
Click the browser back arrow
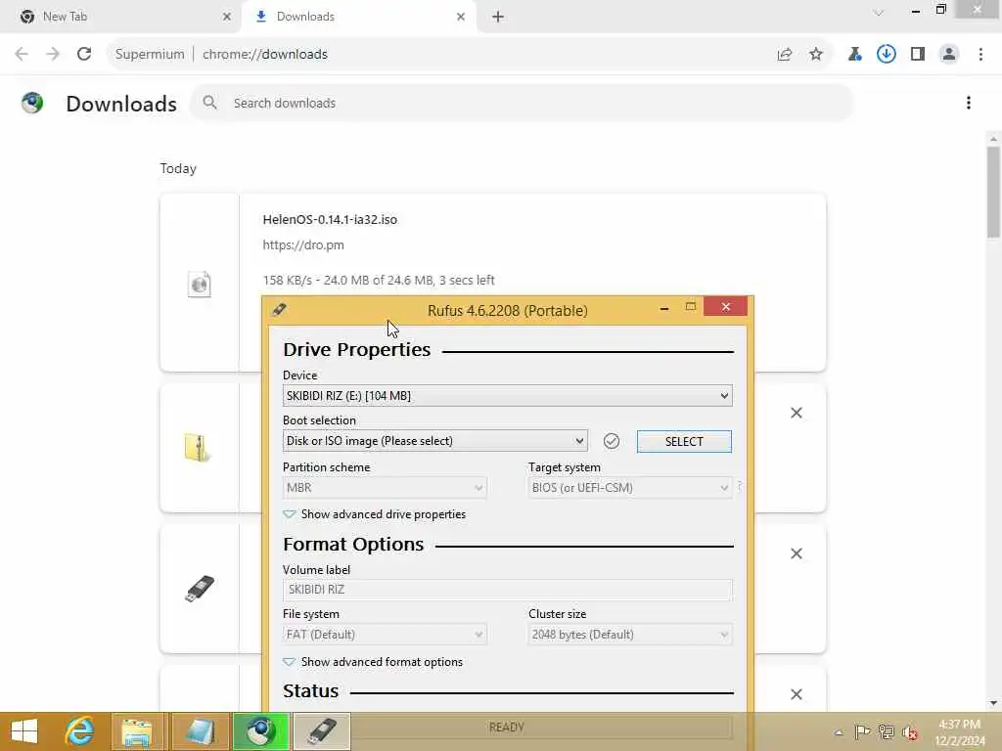(22, 55)
